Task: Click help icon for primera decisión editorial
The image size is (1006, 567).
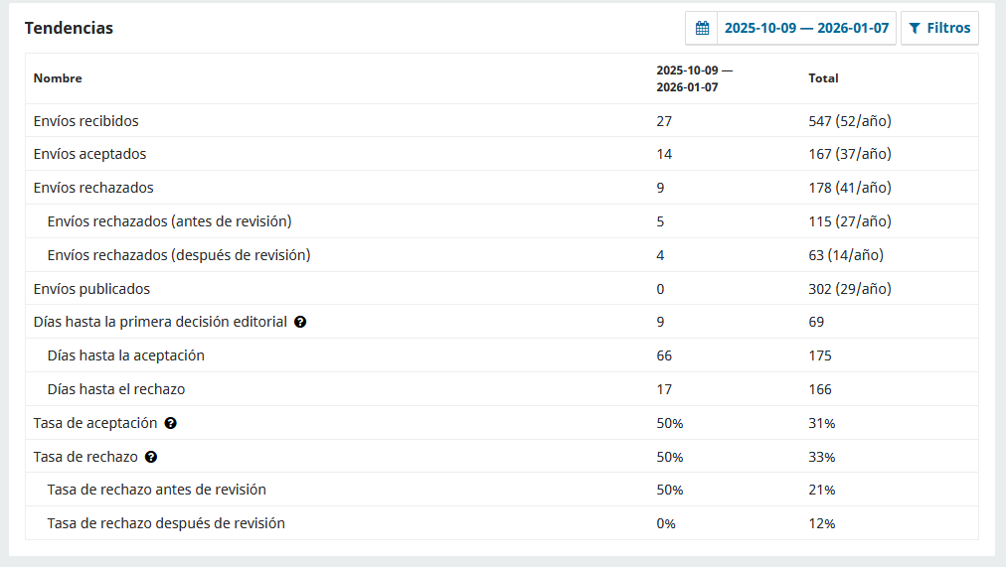Action: 300,322
